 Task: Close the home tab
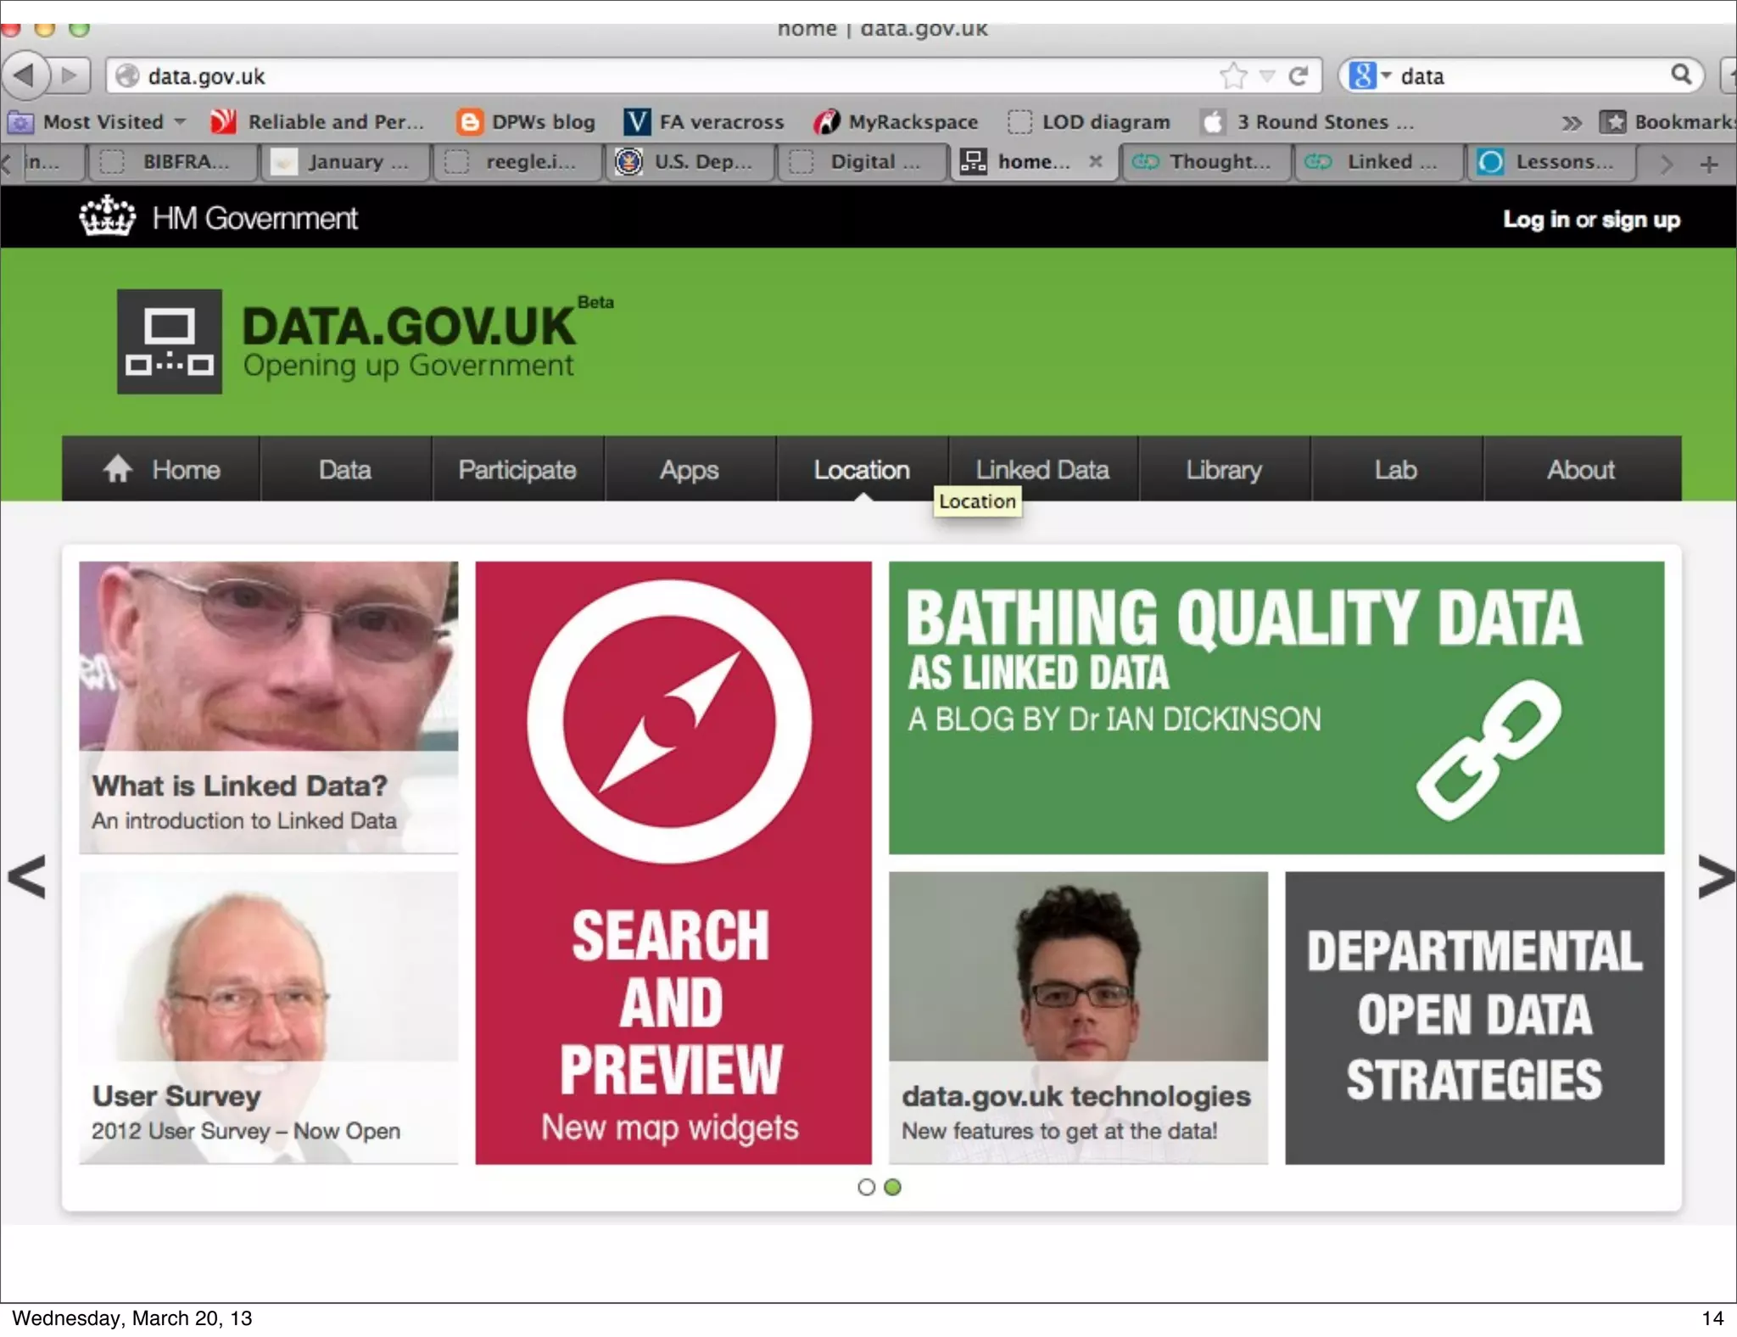click(1096, 161)
